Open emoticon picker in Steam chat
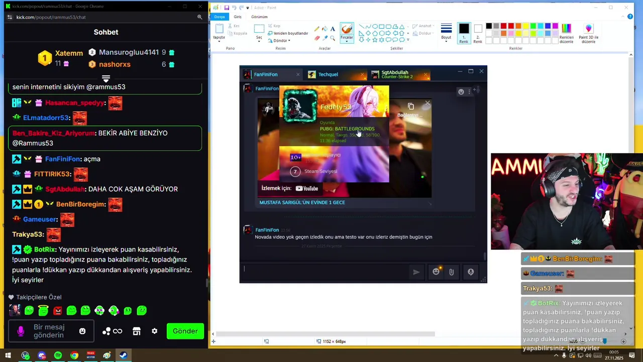643x362 pixels. coord(436,271)
